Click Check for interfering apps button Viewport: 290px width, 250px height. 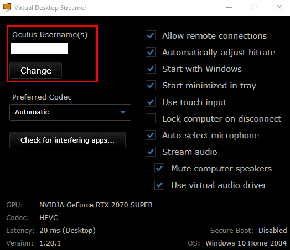pos(68,140)
